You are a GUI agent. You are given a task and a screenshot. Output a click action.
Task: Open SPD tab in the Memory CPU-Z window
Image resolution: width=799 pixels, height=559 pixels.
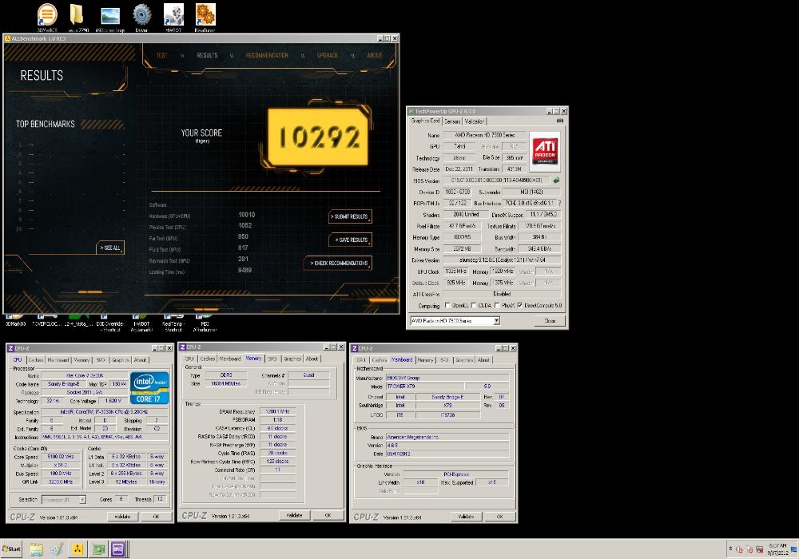[272, 359]
